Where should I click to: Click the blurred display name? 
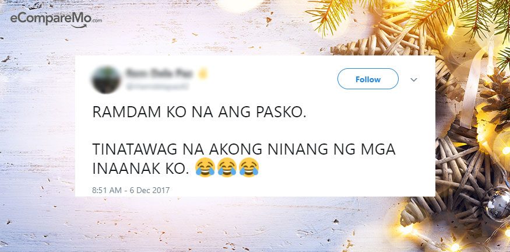pos(159,73)
